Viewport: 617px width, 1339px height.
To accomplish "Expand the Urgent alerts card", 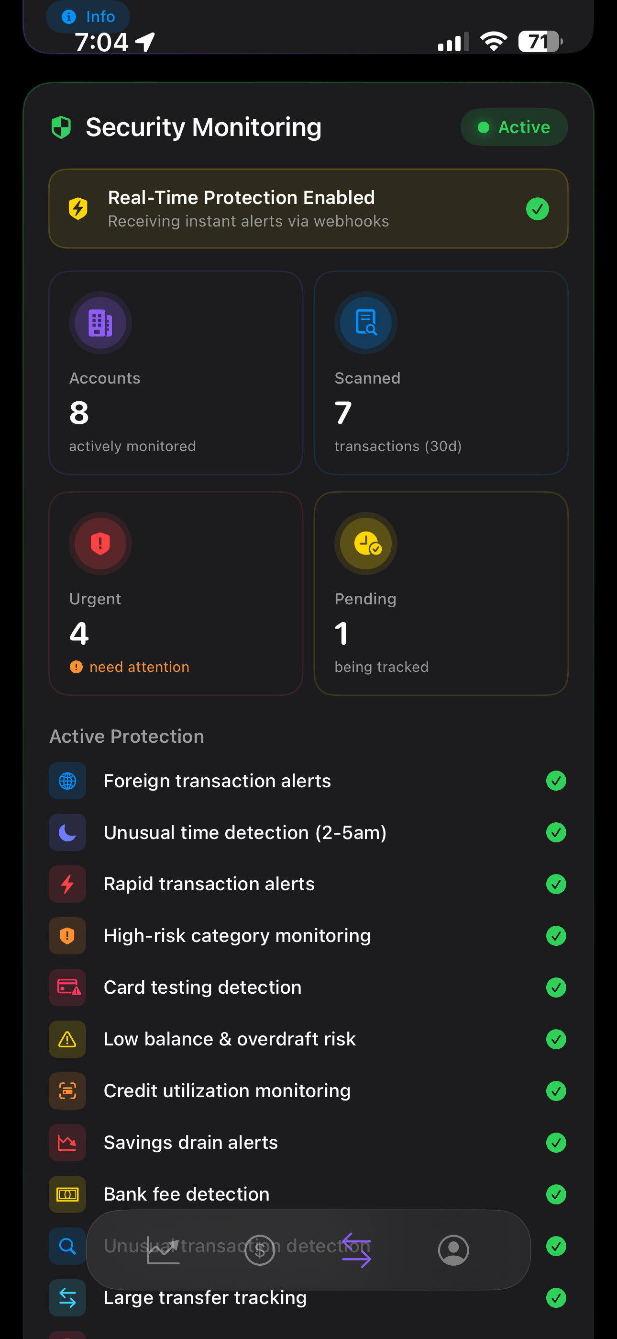I will coord(176,594).
